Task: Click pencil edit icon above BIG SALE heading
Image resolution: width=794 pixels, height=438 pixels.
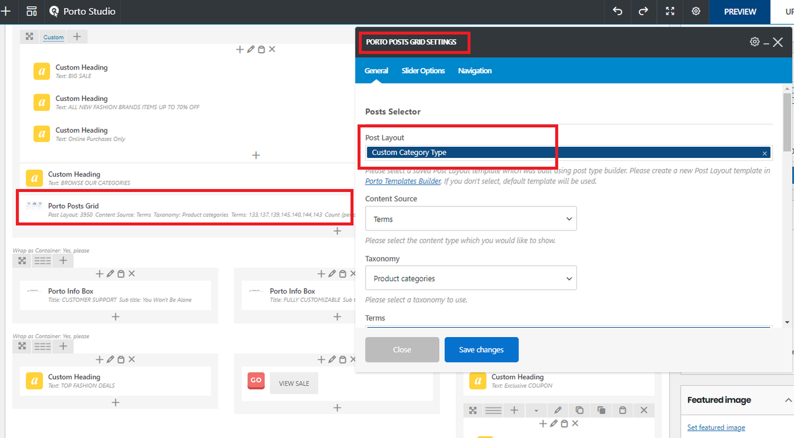Action: (x=251, y=50)
